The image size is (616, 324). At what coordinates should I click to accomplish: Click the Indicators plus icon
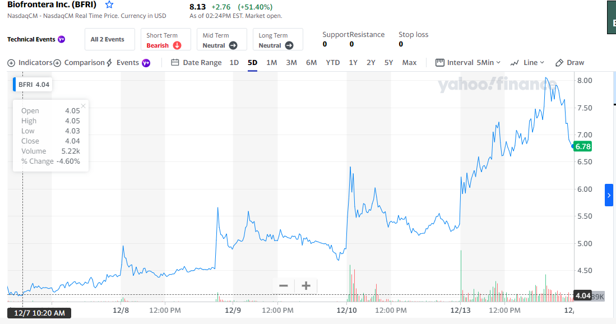[11, 63]
